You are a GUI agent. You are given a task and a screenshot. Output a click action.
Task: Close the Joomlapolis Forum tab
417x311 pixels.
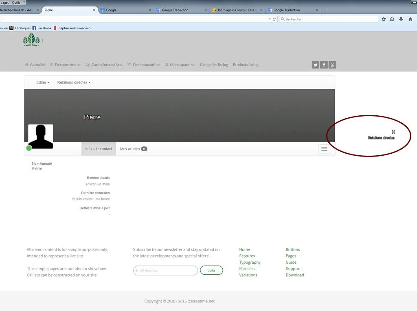click(x=261, y=10)
